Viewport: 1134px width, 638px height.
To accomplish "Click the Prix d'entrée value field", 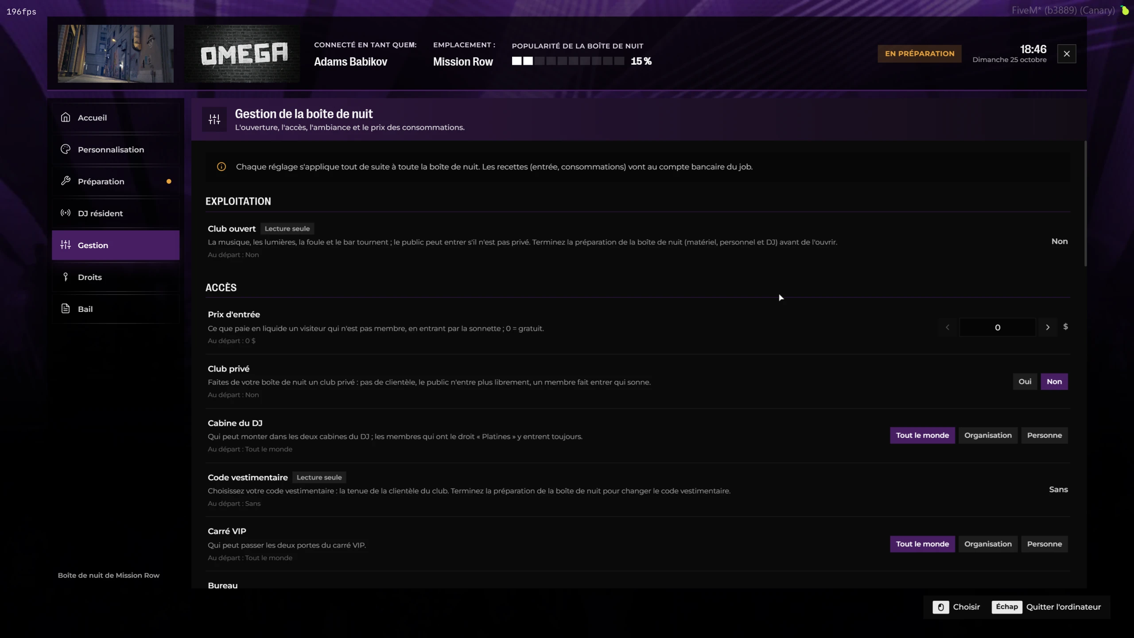I will tap(998, 327).
